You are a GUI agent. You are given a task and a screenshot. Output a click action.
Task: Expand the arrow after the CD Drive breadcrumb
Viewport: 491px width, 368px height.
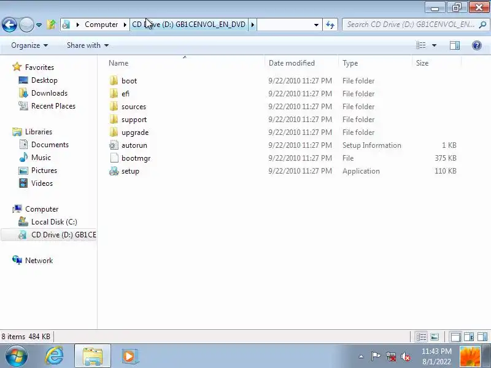tap(253, 25)
